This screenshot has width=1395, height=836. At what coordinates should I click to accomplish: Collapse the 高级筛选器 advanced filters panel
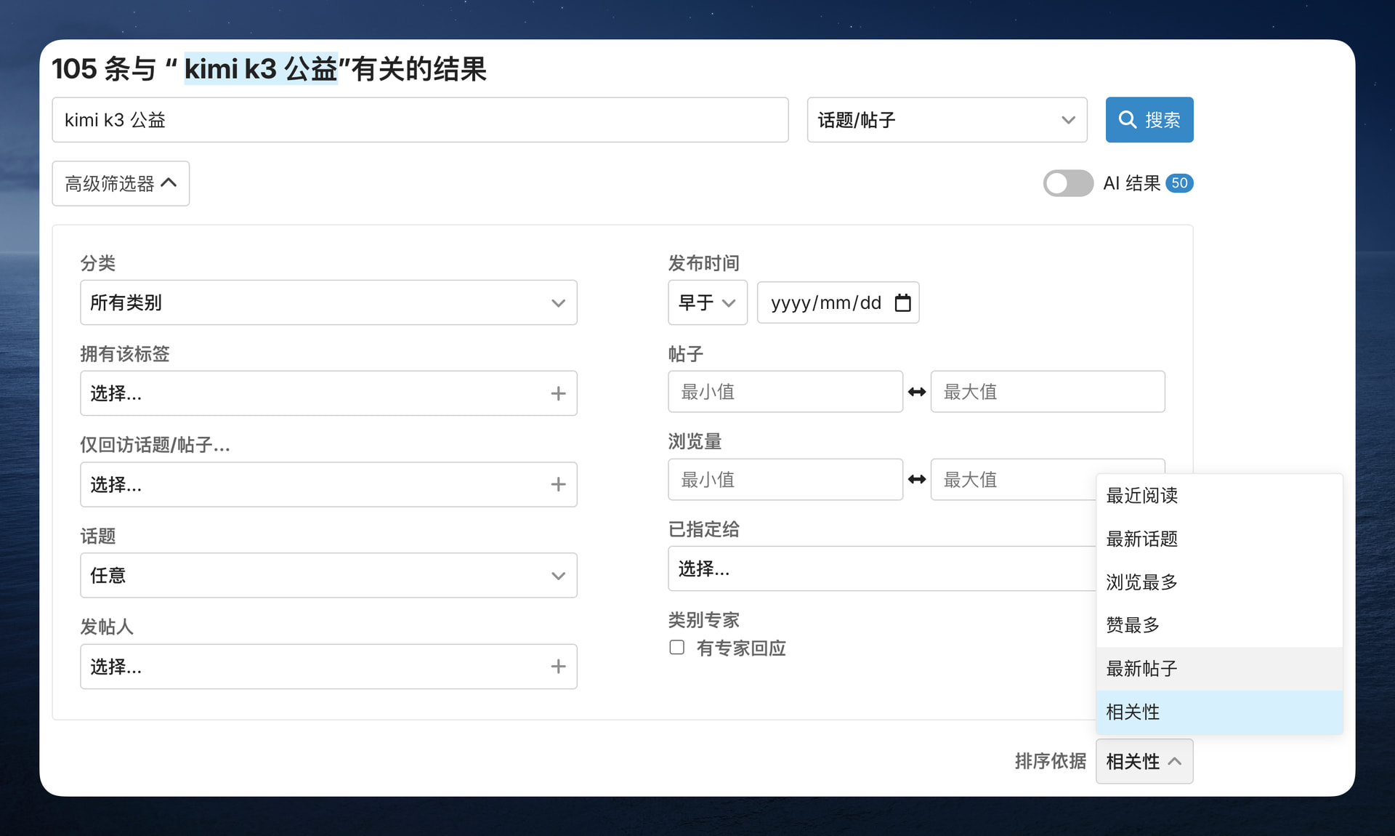[x=121, y=183]
